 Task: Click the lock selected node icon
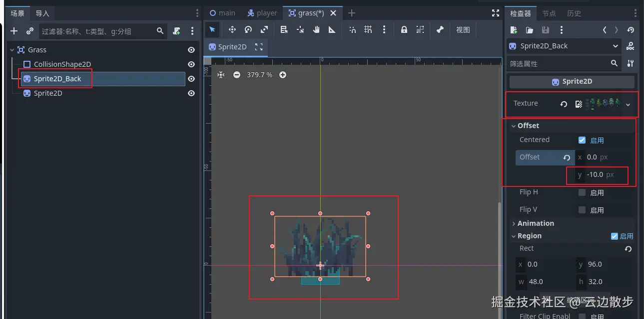point(404,30)
